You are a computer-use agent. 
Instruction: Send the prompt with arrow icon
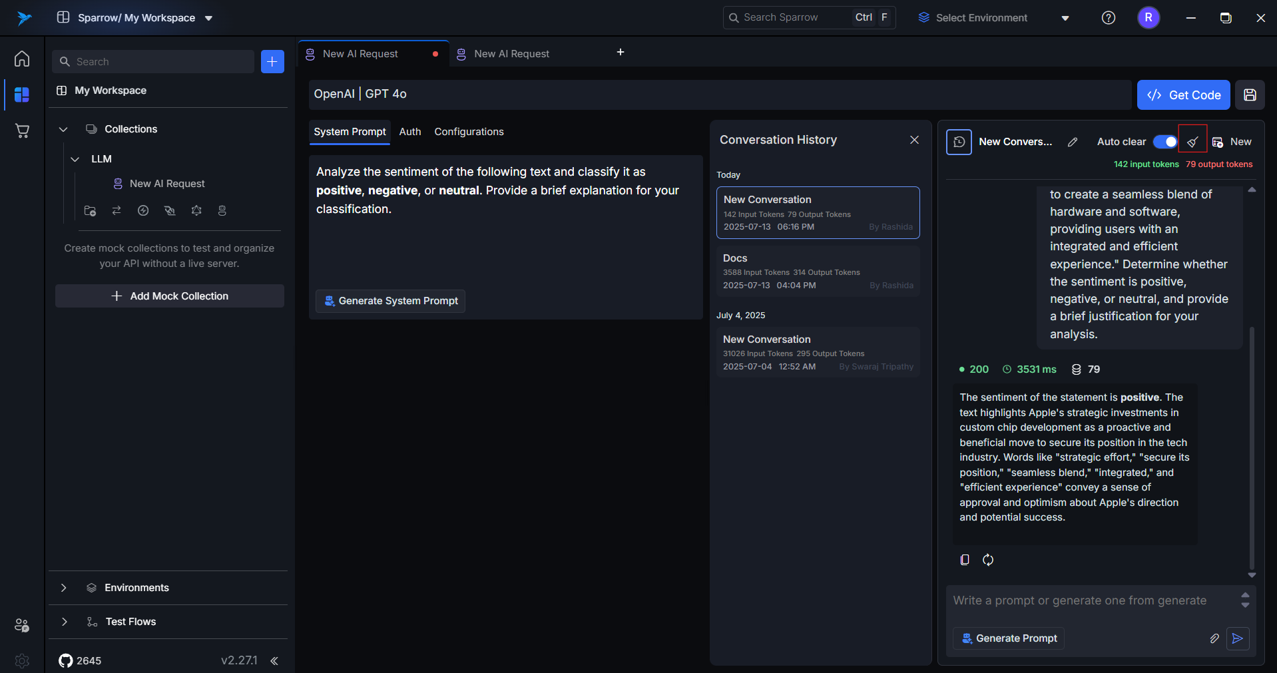1238,638
